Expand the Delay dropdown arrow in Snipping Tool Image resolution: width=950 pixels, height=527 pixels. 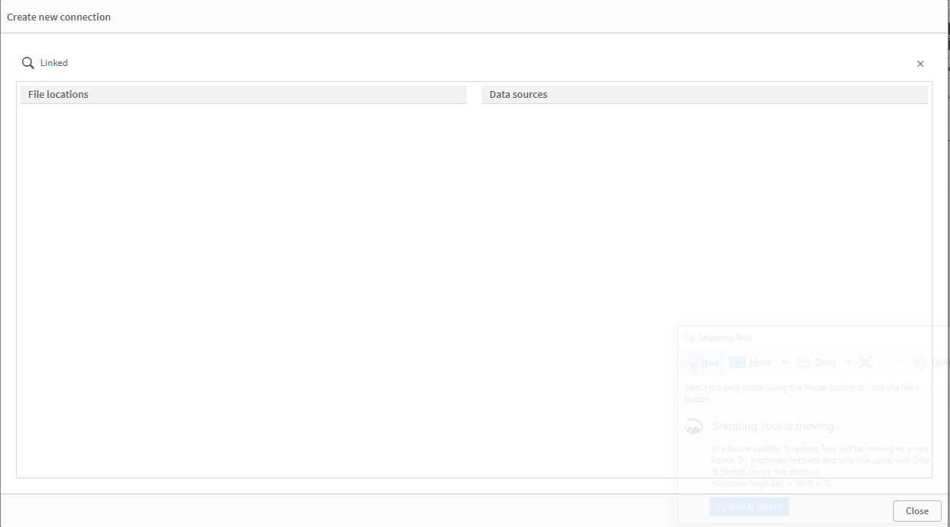point(848,362)
